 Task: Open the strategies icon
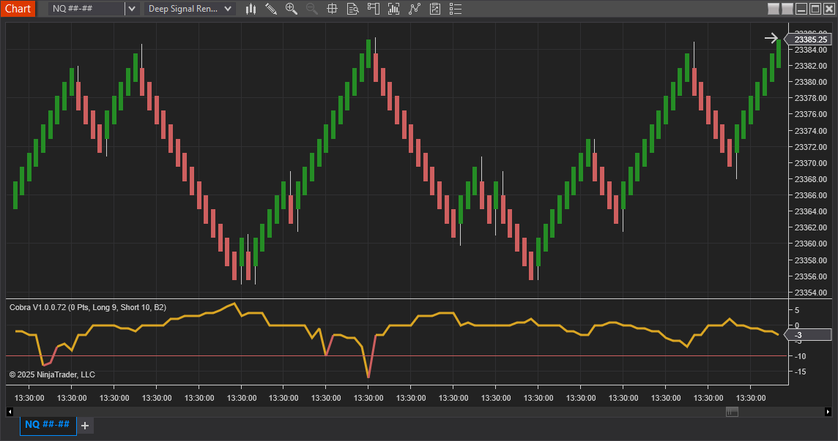pyautogui.click(x=435, y=9)
